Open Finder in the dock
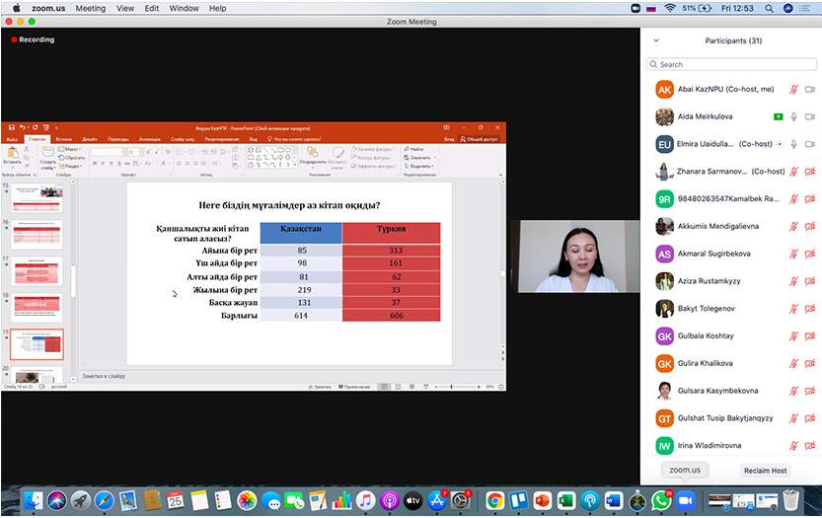This screenshot has width=822, height=518. click(34, 500)
